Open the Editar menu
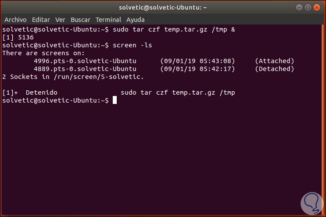The height and width of the screenshot is (217, 326). click(x=40, y=20)
